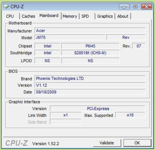Viewport: 155px width, 150px height.
Task: Click the Link Width label
Action: (37, 115)
